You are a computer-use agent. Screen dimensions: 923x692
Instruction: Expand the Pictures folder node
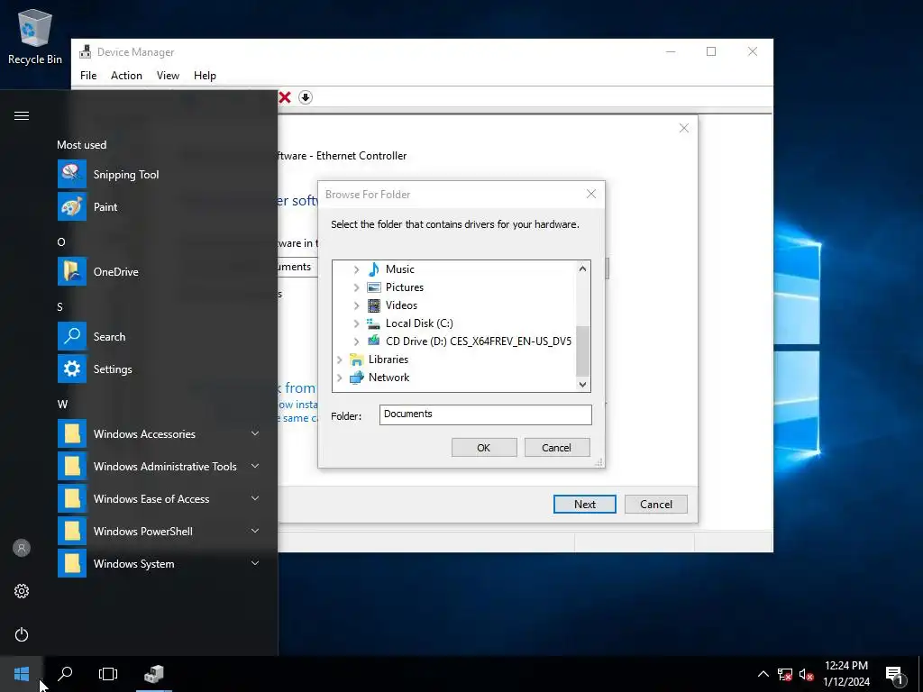pos(356,287)
